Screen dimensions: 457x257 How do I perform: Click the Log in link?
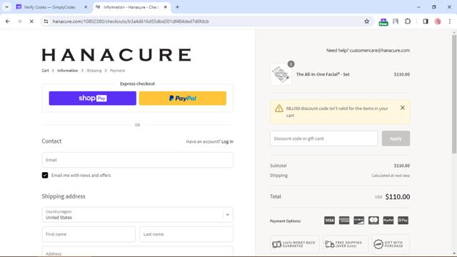point(227,141)
